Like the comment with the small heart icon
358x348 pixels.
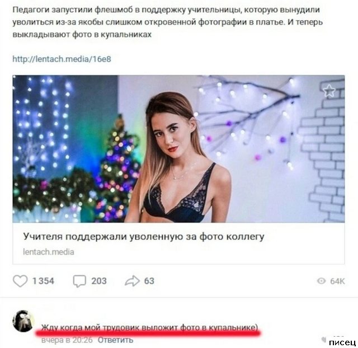coord(324,340)
